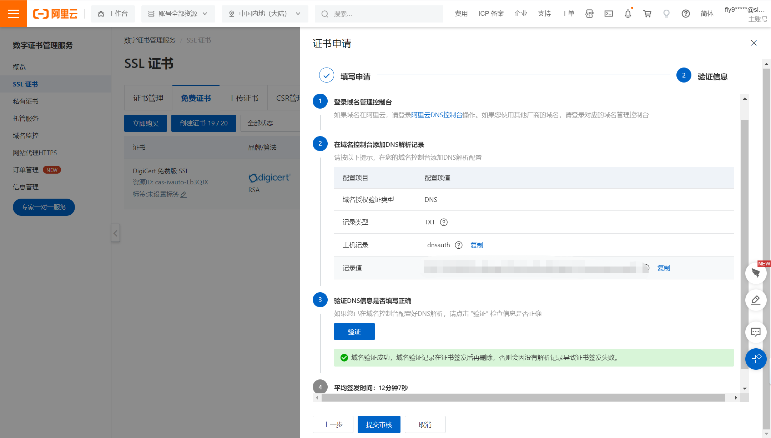The image size is (771, 438).
Task: Click help icon next to TXT
Action: [x=444, y=222]
